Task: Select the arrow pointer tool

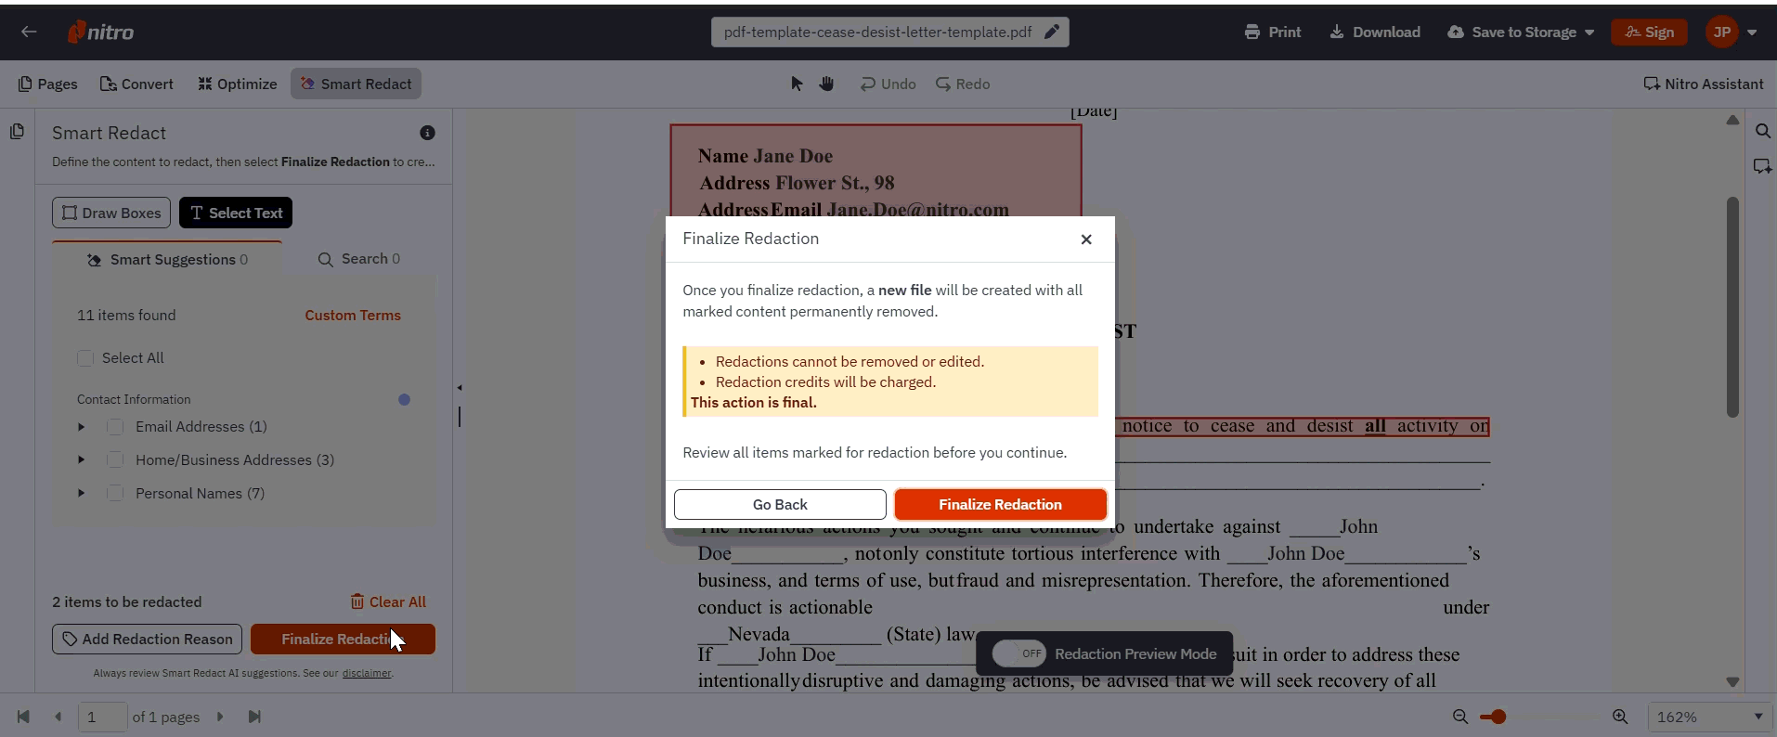Action: coord(797,84)
